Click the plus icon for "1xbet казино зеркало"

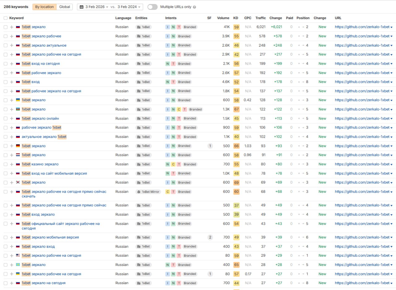pos(11,164)
